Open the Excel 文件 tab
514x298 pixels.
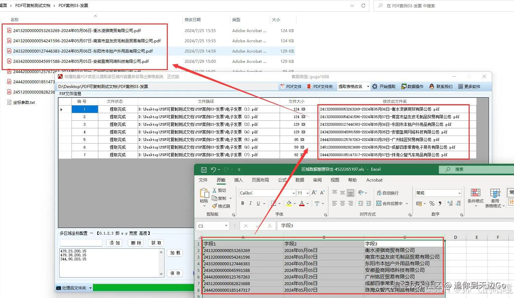(x=203, y=180)
